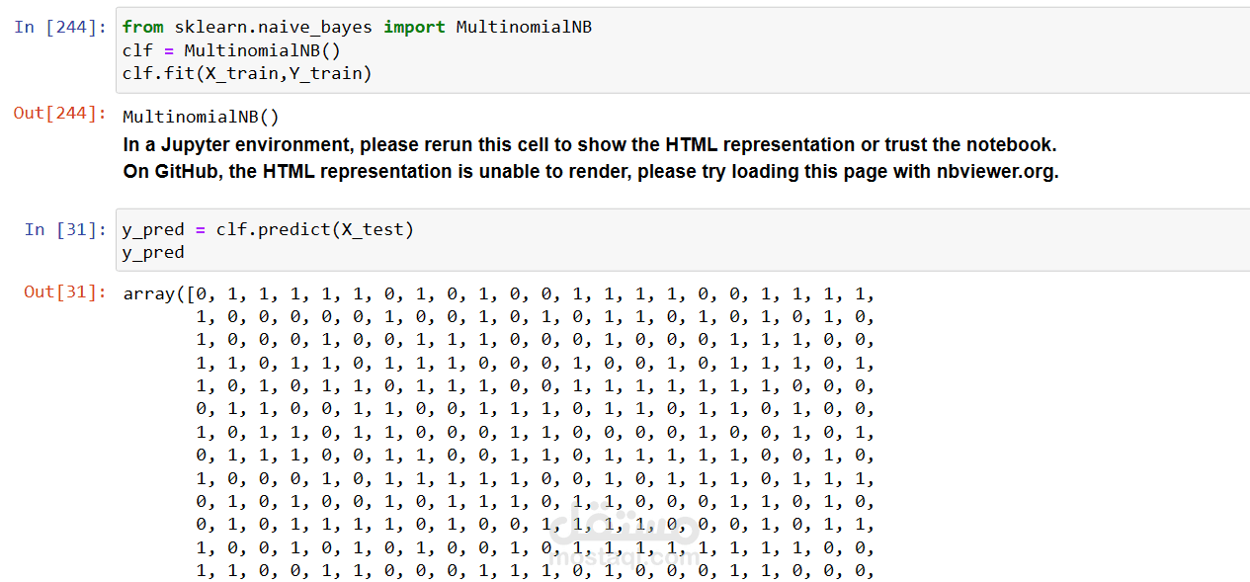Click the 'In a Jupyter environment' message

(x=589, y=144)
